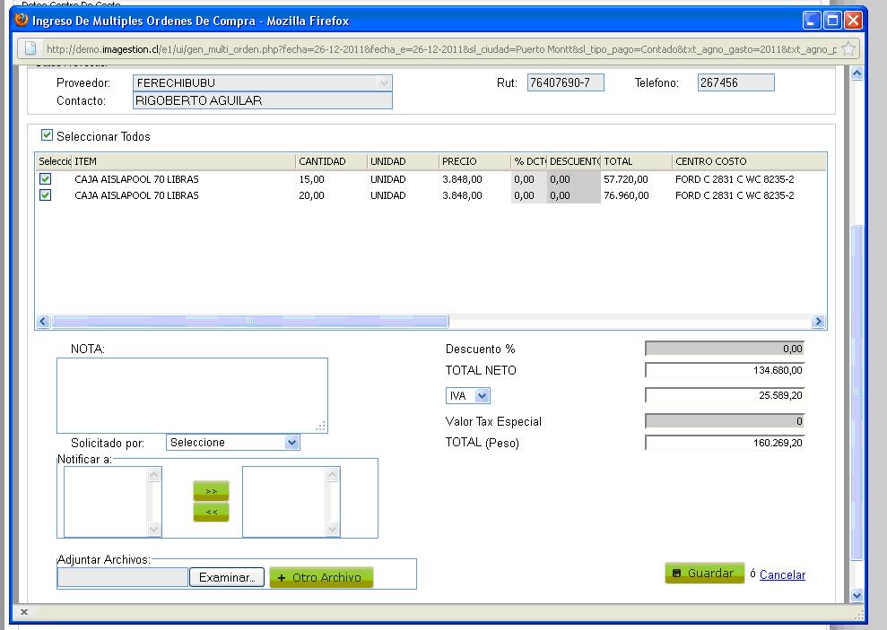This screenshot has height=630, width=887.
Task: Click the TOTAL NETO 134.680,00 field
Action: click(725, 370)
